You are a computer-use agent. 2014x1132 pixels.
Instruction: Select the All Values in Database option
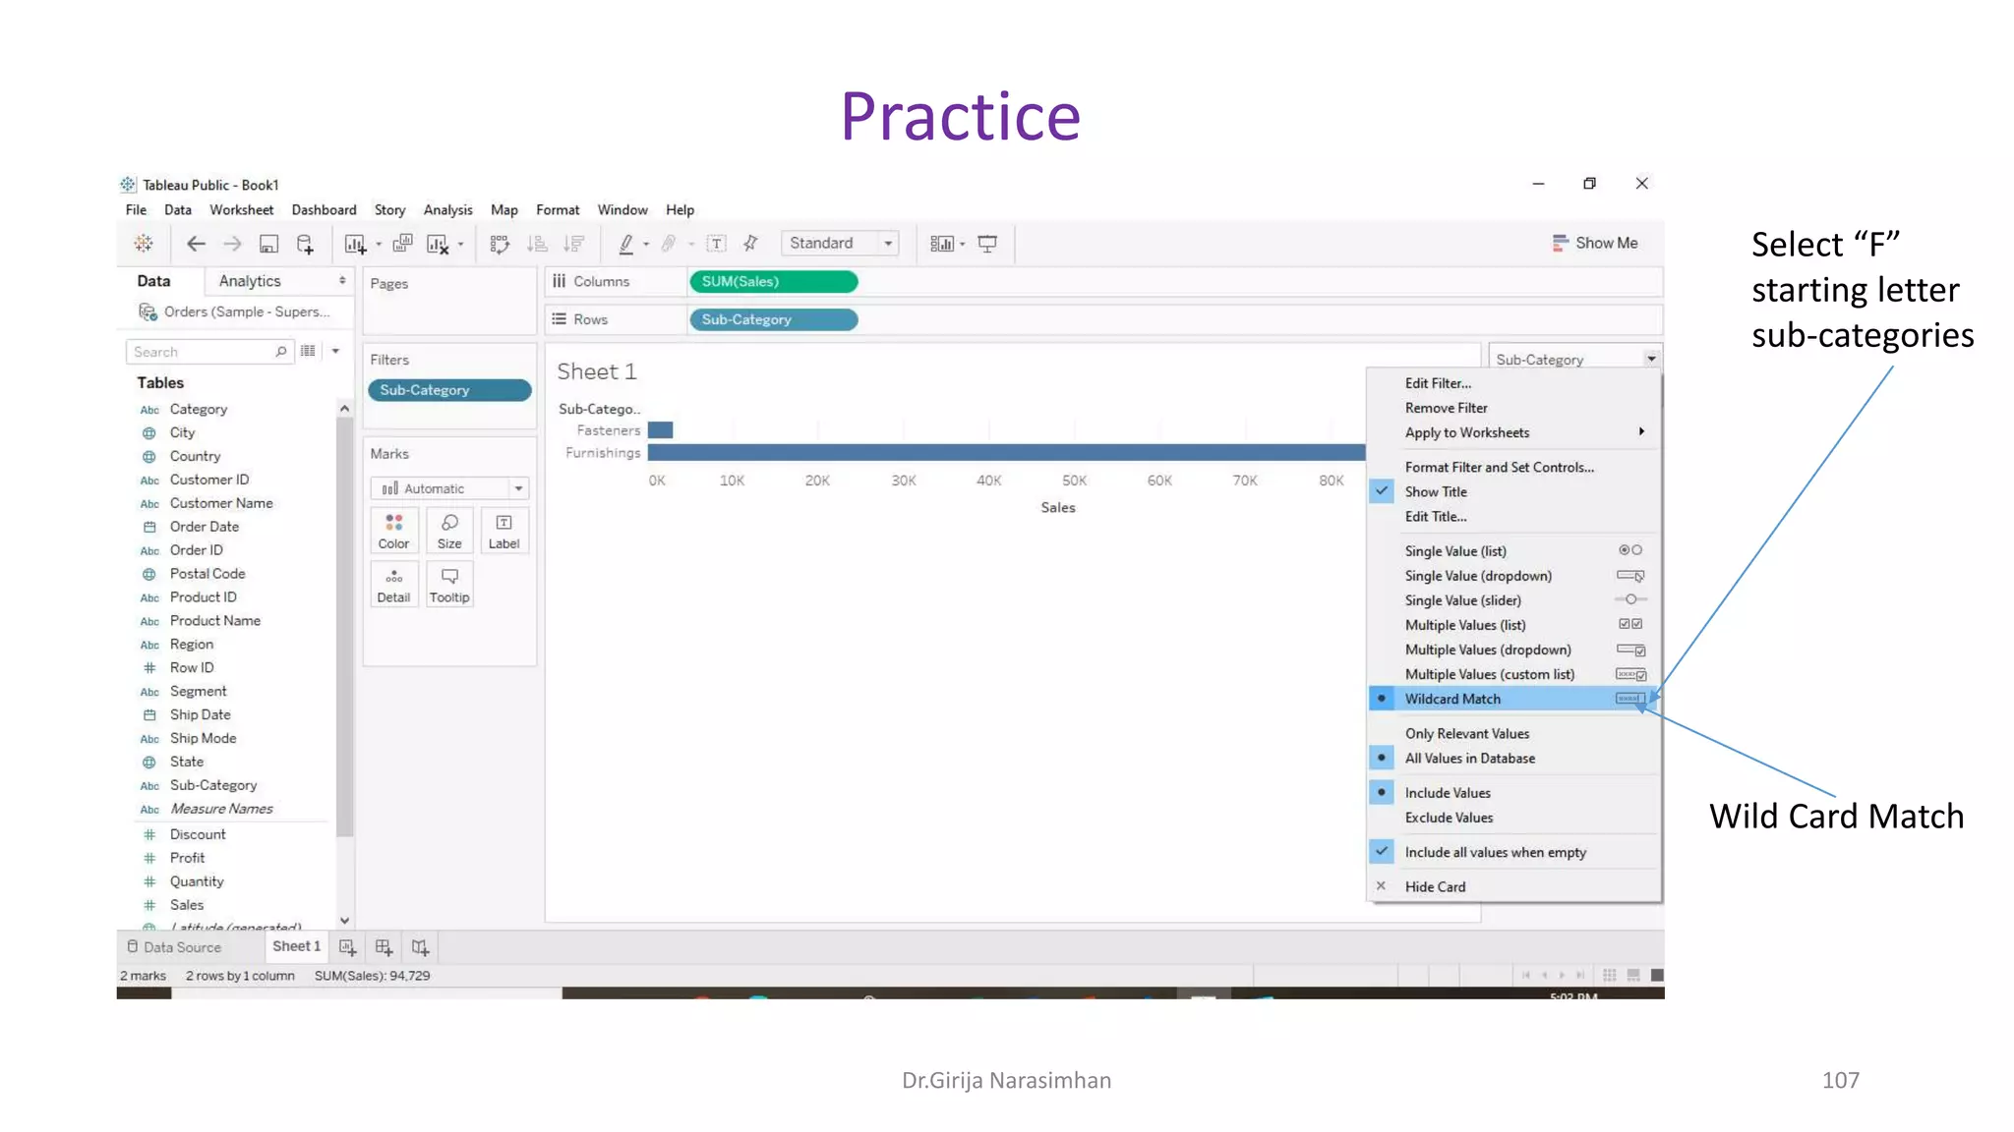point(1469,758)
